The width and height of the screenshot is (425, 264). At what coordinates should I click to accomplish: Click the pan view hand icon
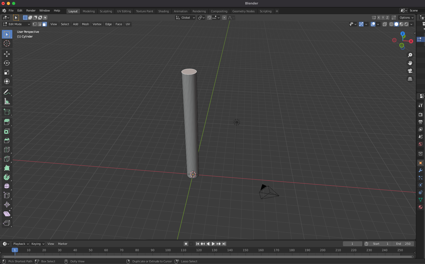[x=410, y=63]
